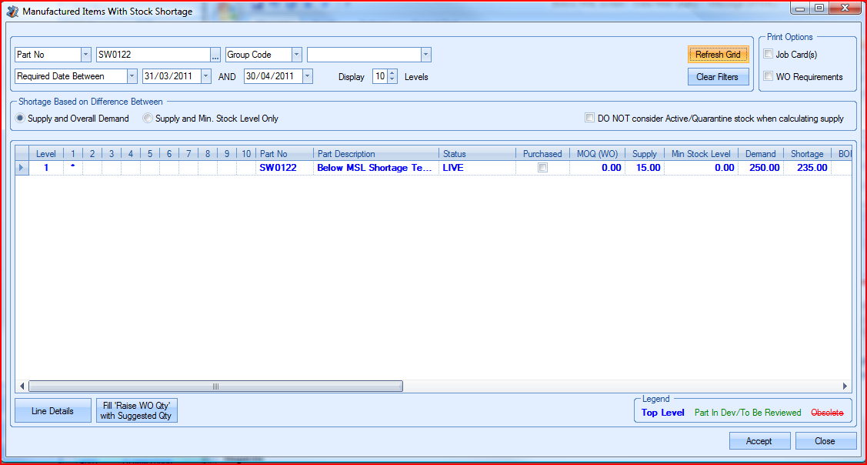867x465 pixels.
Task: Click the horizontal scrollbar right arrow
Action: [845, 386]
